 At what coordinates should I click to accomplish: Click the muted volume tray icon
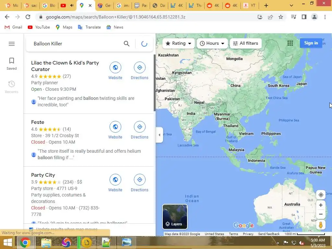302,243
